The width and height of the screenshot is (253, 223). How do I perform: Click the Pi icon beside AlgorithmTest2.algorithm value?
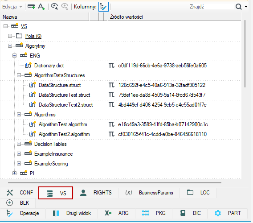[x=111, y=134]
